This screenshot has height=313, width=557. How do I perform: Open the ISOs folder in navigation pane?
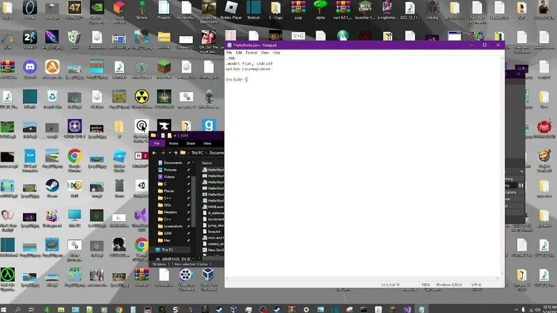pos(167,205)
